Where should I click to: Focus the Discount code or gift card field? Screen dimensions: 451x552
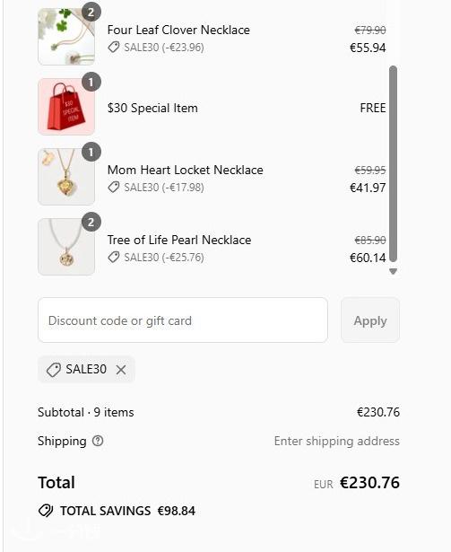(x=183, y=320)
